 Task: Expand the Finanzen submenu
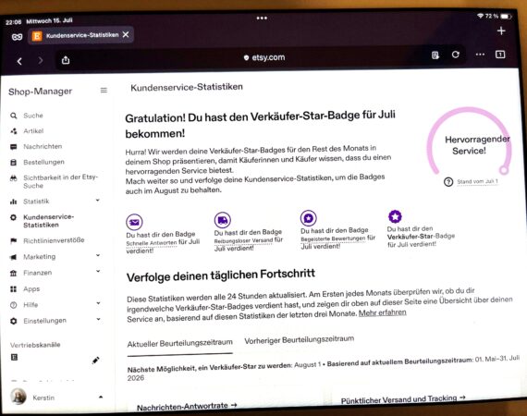tap(98, 271)
